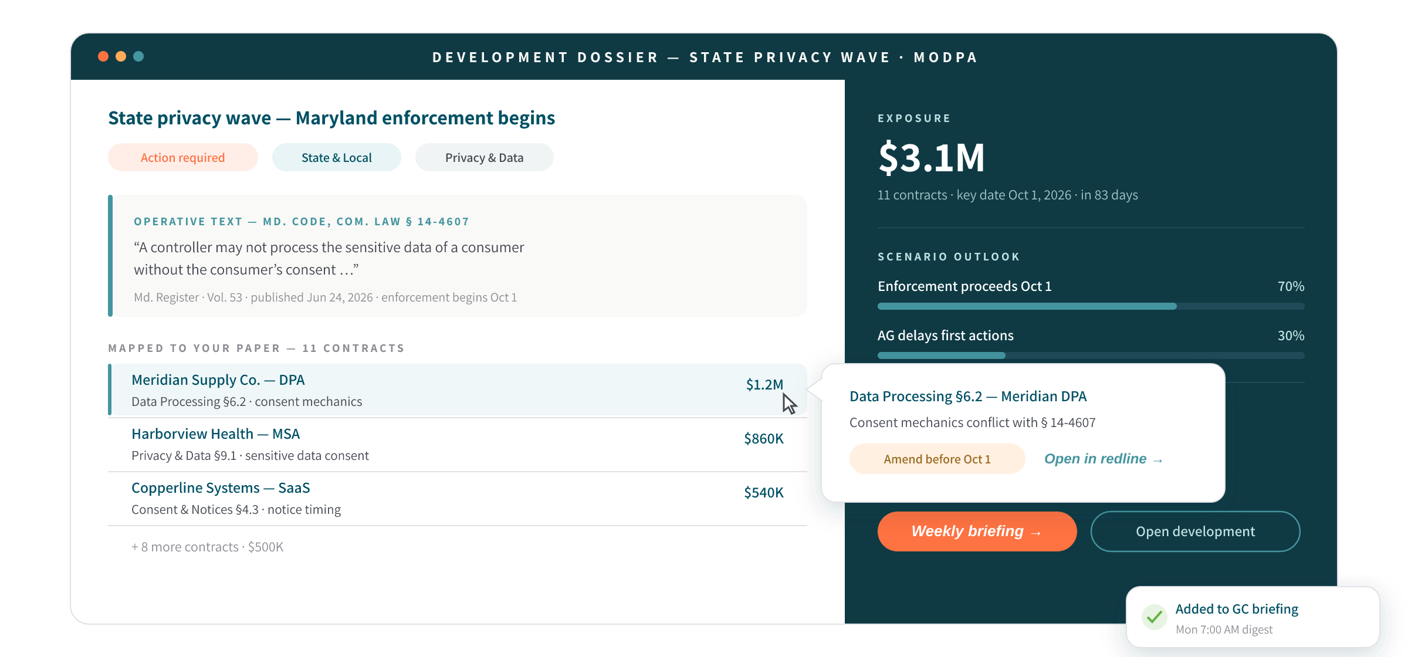Click the Open development button
1408x657 pixels.
[1196, 531]
